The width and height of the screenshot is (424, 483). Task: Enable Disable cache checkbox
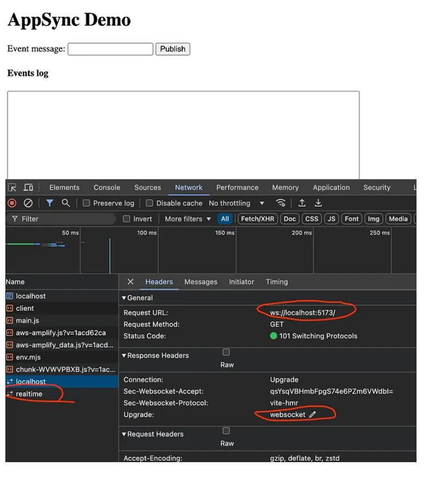(x=150, y=203)
